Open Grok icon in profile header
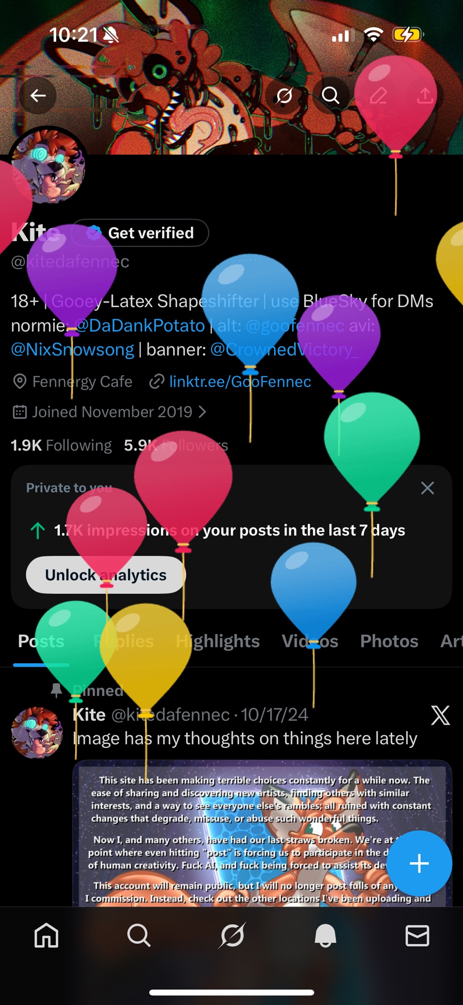This screenshot has width=463, height=1005. [x=284, y=95]
